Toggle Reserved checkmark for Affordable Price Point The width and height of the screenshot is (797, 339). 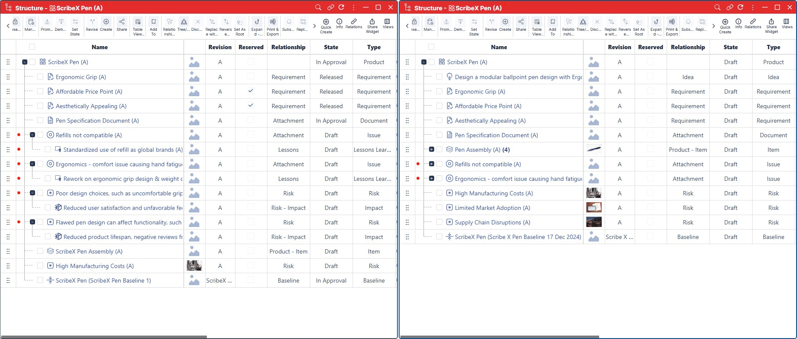tap(251, 91)
